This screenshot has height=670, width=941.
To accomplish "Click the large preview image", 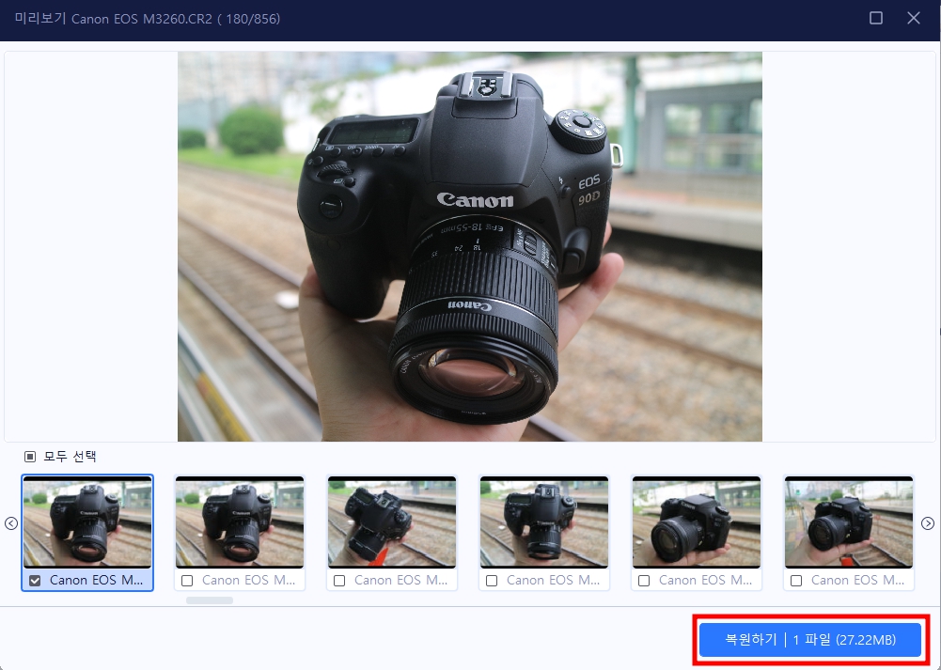I will click(470, 246).
